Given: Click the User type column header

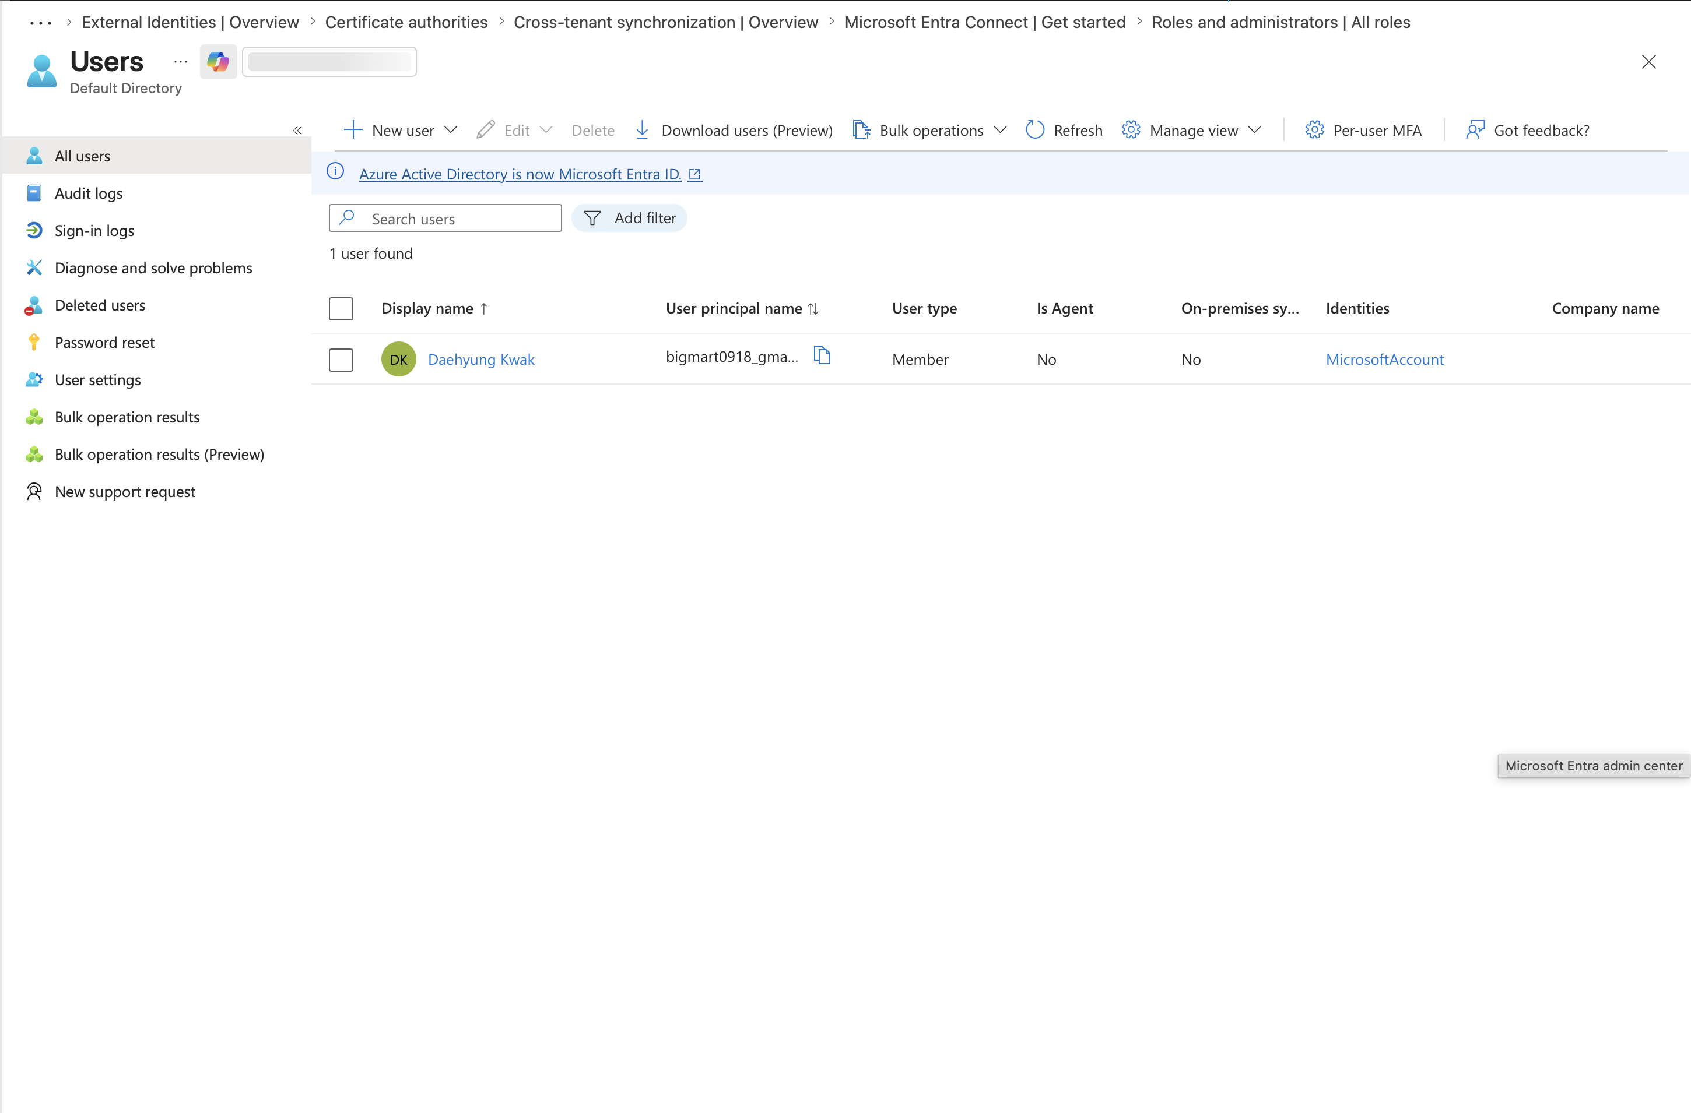Looking at the screenshot, I should 924,308.
